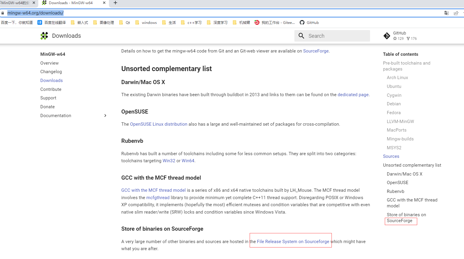Open Contribute in the sidebar
Viewport: 464px width, 259px height.
point(51,89)
